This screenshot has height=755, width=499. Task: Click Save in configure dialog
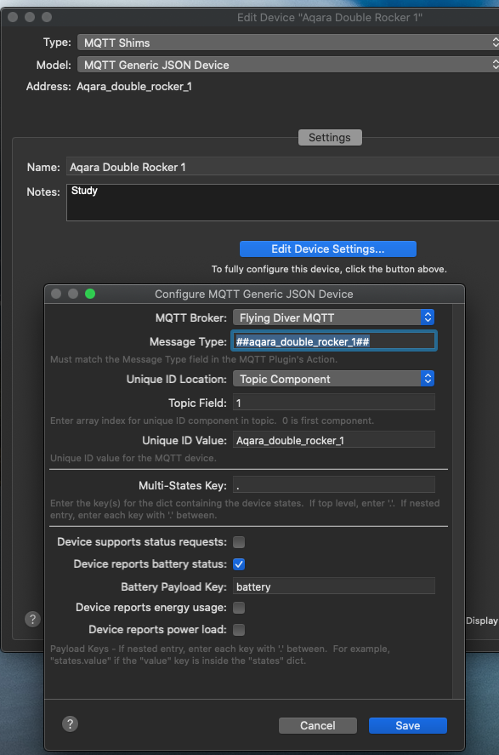pyautogui.click(x=408, y=725)
